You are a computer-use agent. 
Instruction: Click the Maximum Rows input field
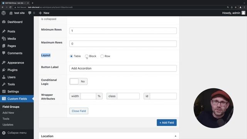(123, 44)
